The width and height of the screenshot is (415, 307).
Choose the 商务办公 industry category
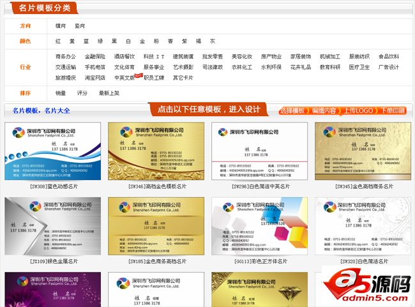tap(66, 57)
